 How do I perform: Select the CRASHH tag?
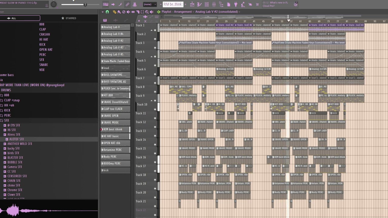45,35
